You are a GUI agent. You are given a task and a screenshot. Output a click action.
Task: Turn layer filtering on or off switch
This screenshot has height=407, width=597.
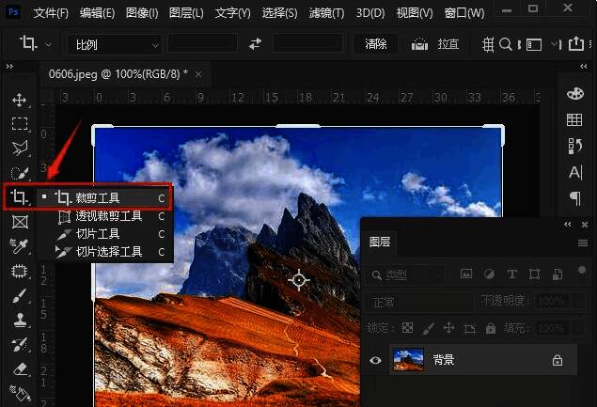click(x=582, y=270)
